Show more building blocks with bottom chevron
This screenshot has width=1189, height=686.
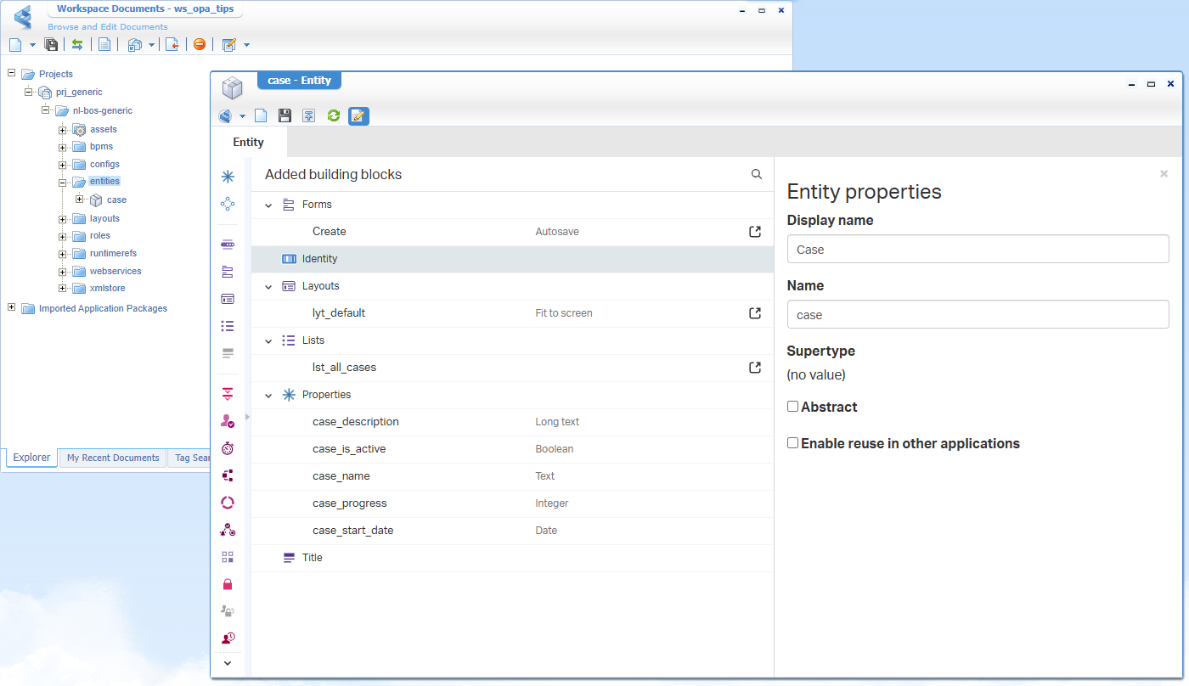(x=228, y=663)
